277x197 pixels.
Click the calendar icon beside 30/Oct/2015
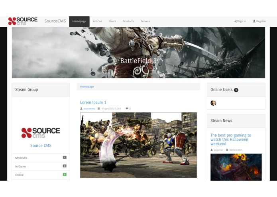click(227, 150)
